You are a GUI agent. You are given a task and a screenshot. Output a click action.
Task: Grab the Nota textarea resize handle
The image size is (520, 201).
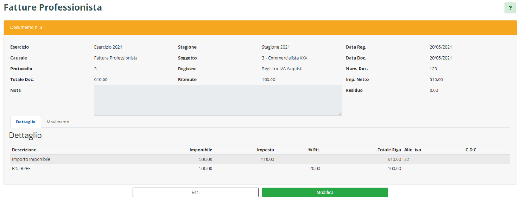point(340,114)
